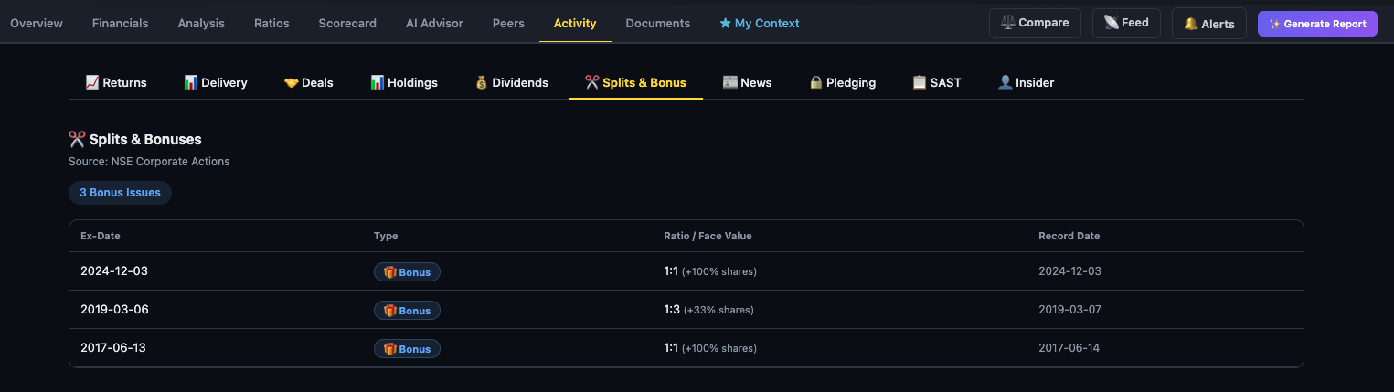Select the Splits & Bonus sub-tab

635,82
